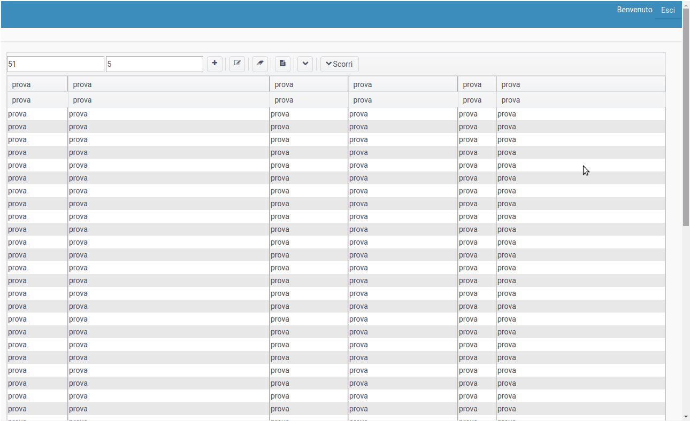The image size is (690, 421).
Task: Expand the Scorri dropdown
Action: [x=339, y=64]
